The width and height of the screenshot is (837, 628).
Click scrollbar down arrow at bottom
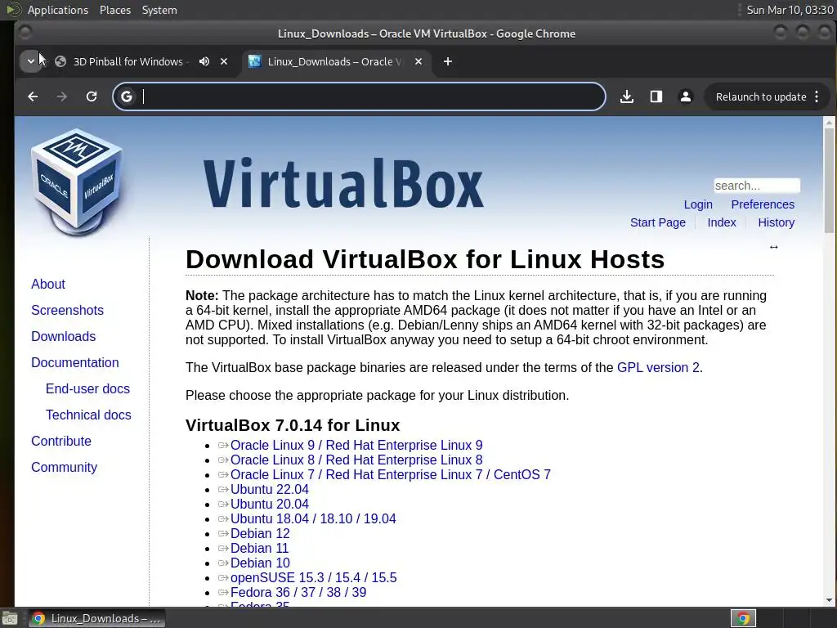(829, 600)
